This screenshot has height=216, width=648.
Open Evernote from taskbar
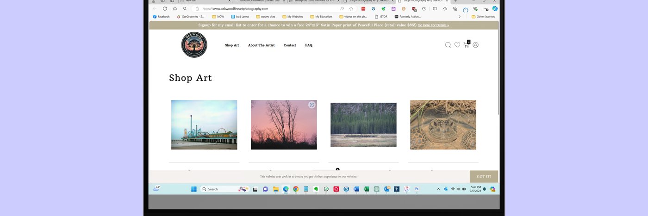tap(316, 189)
